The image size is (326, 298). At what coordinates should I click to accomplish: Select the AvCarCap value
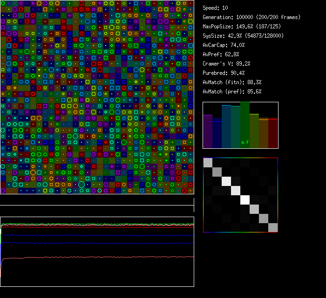[224, 45]
